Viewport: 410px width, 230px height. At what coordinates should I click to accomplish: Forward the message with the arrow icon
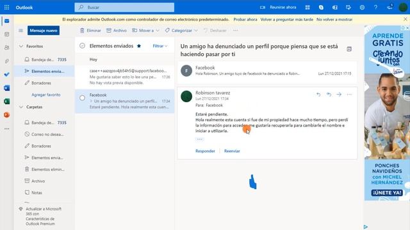339,95
